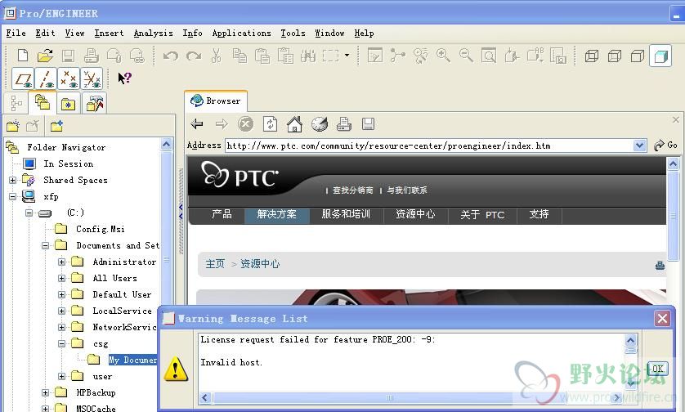
Task: Collapse Documents and Settings folder node
Action: click(x=46, y=245)
